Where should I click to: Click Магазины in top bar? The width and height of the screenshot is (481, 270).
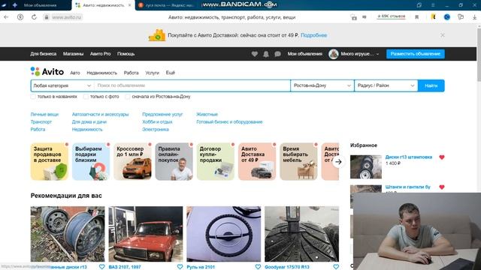pos(73,54)
